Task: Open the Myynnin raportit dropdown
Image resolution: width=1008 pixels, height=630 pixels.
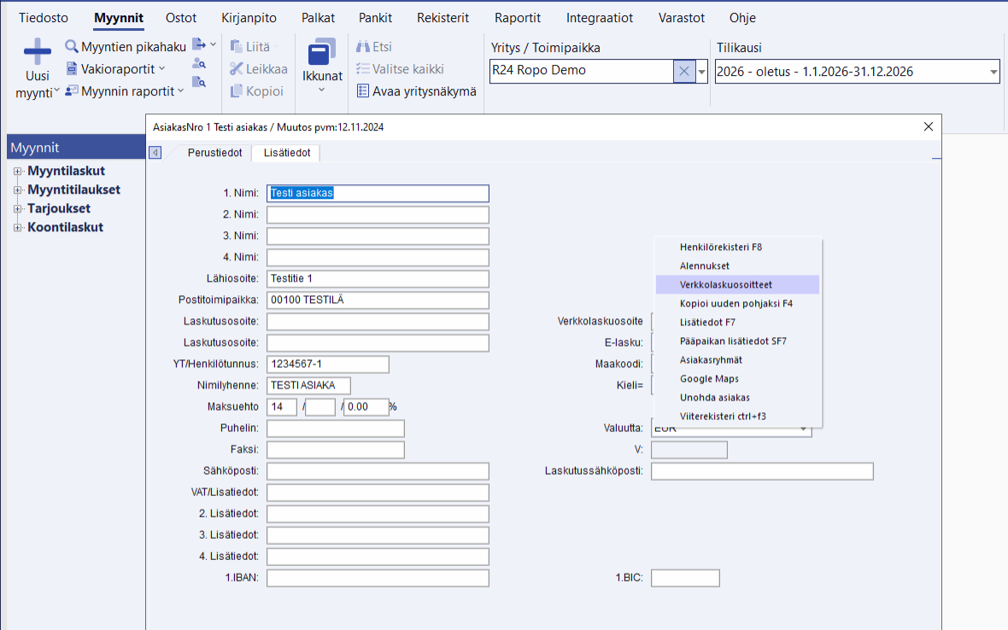Action: click(125, 91)
